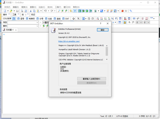The image size is (160, 119).
Task: Click the Undo arrow icon
Action: [x=46, y=11]
